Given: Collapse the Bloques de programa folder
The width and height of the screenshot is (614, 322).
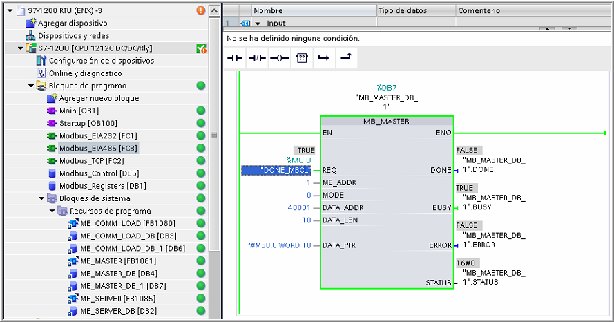Looking at the screenshot, I should click(31, 86).
